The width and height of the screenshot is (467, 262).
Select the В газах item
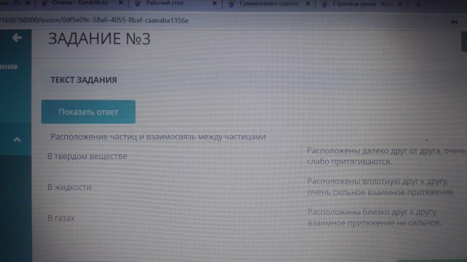point(61,218)
